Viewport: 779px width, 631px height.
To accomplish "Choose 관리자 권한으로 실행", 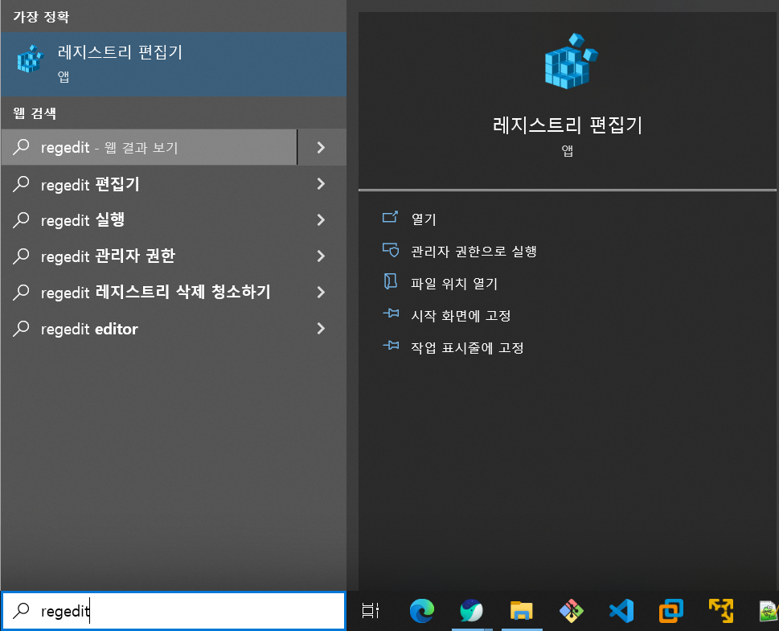I will [x=474, y=252].
